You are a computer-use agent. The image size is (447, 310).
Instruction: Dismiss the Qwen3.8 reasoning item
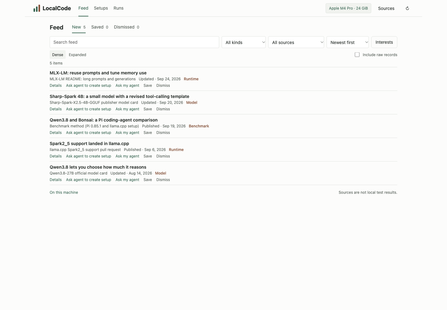point(163,180)
